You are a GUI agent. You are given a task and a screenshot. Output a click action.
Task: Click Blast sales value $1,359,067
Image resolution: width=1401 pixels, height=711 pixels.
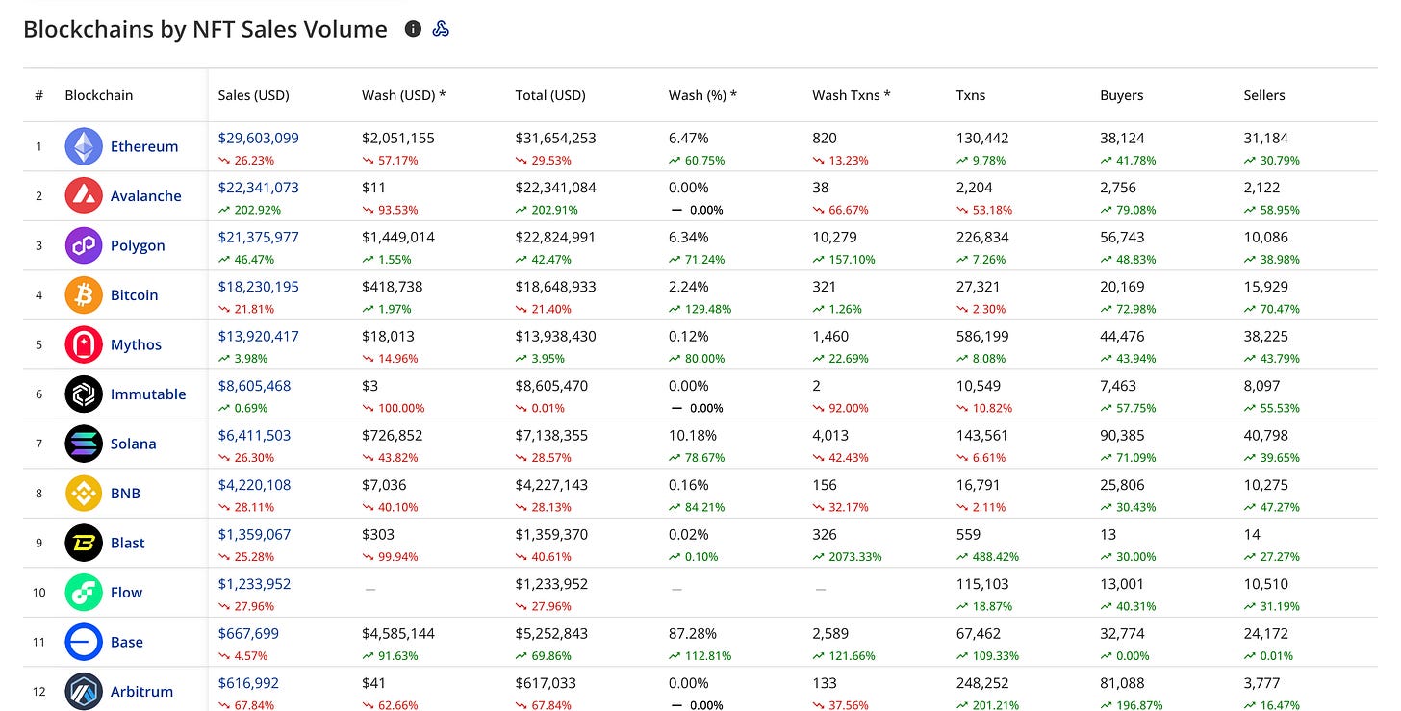(x=255, y=534)
